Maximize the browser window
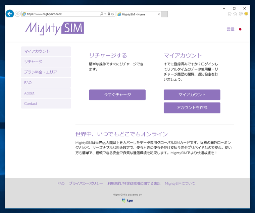 click(234, 8)
